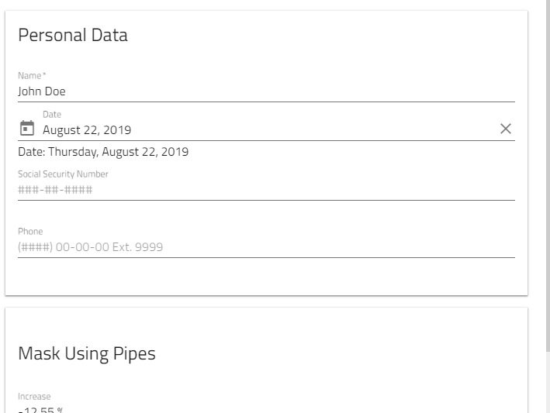Select the Mask Using Pipes heading

coord(87,353)
